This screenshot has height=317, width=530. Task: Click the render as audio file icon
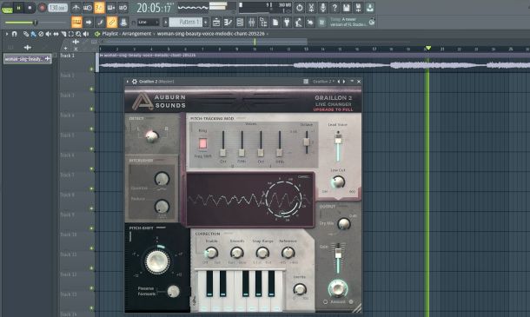pos(358,8)
